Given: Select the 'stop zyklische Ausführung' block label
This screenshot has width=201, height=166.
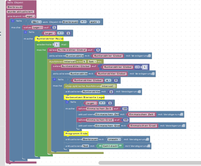Looking at the screenshot, I should click(83, 86).
